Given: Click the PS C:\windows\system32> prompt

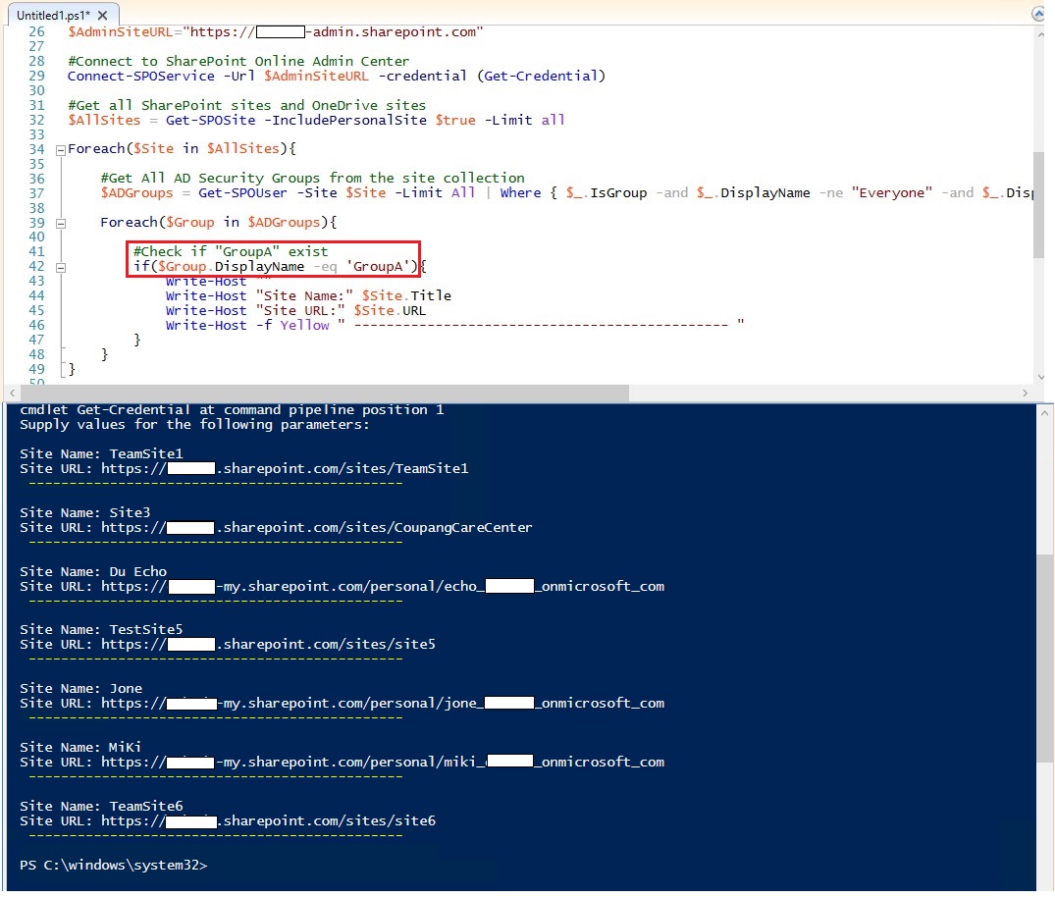Looking at the screenshot, I should tap(114, 866).
